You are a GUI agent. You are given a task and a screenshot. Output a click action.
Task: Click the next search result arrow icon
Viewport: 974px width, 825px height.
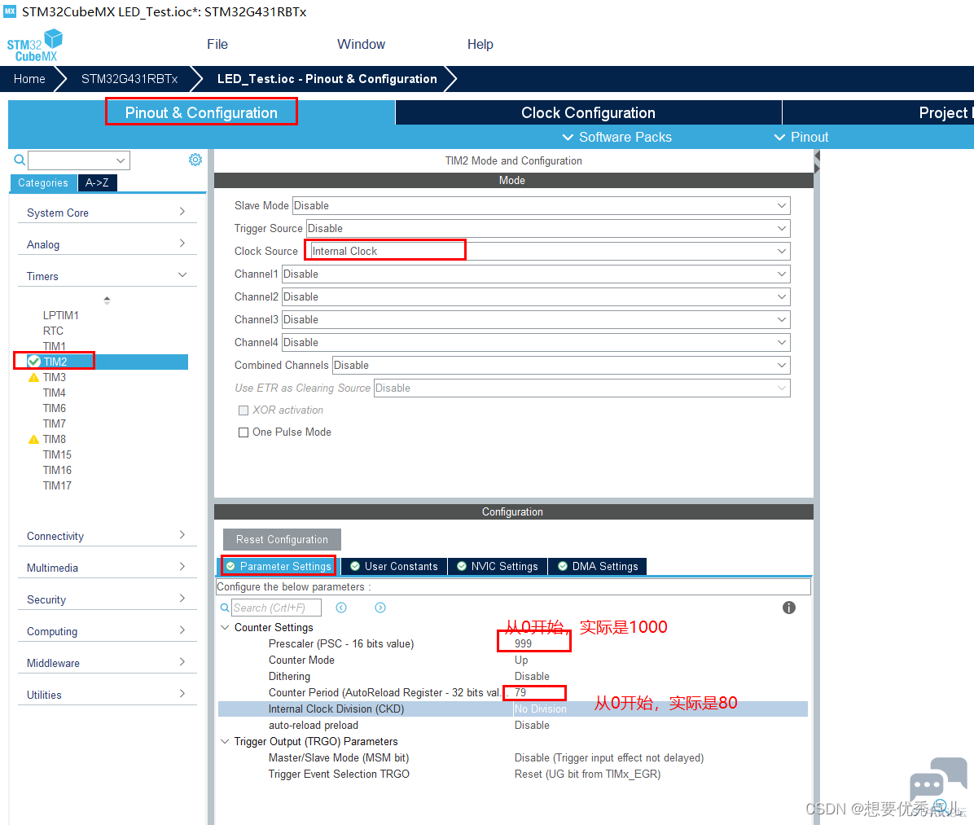[x=380, y=608]
